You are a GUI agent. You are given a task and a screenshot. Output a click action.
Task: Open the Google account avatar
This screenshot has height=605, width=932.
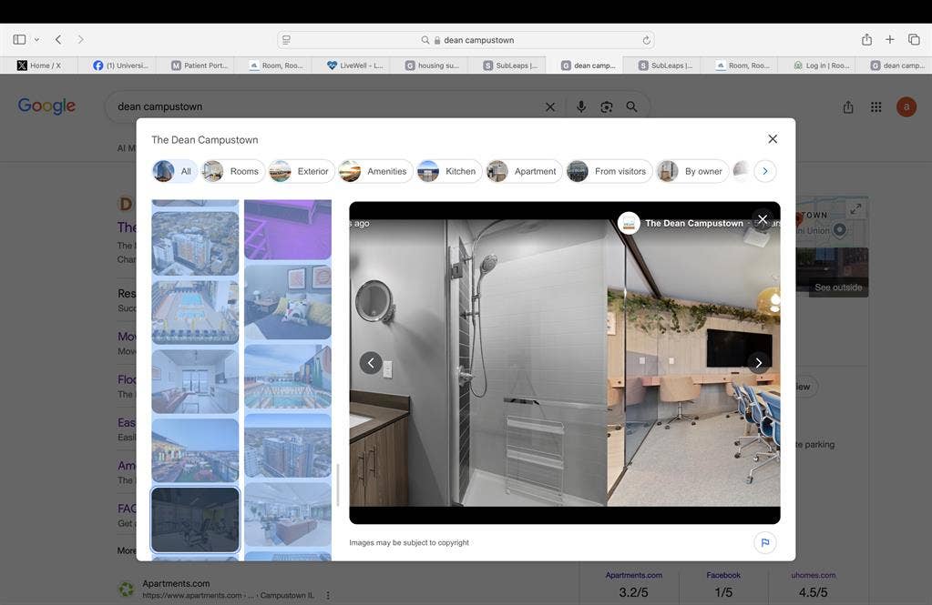pyautogui.click(x=906, y=106)
